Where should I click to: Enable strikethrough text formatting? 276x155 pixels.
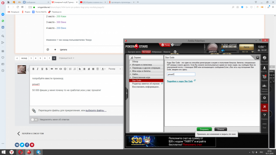point(46,69)
